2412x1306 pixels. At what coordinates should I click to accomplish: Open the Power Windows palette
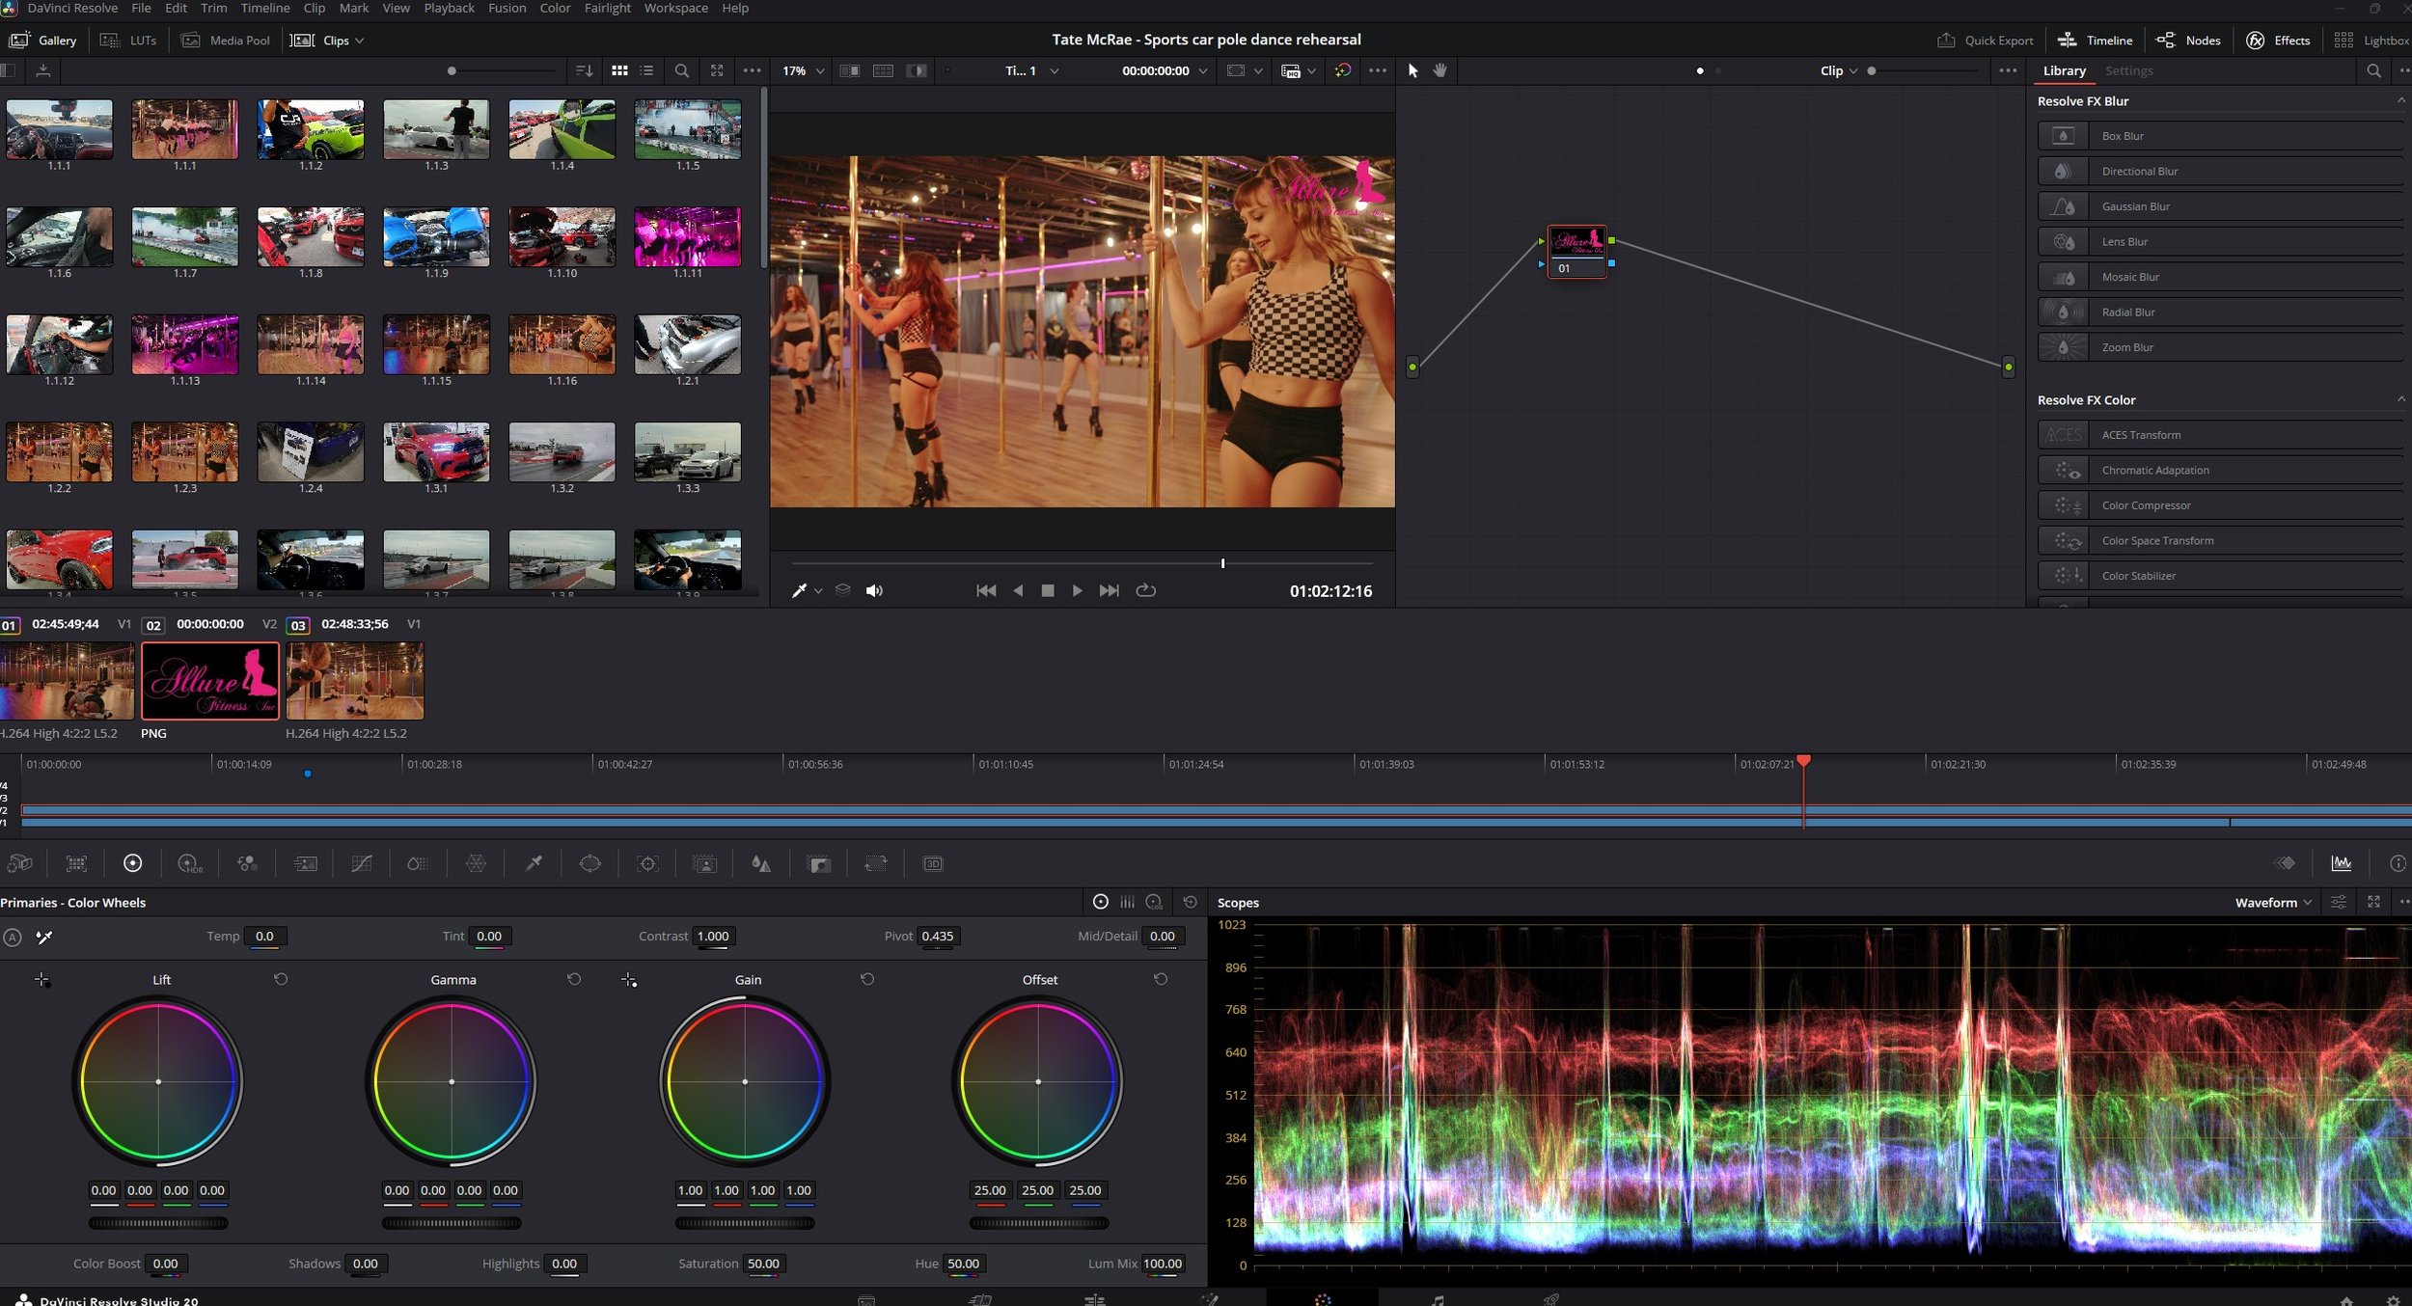tap(589, 863)
